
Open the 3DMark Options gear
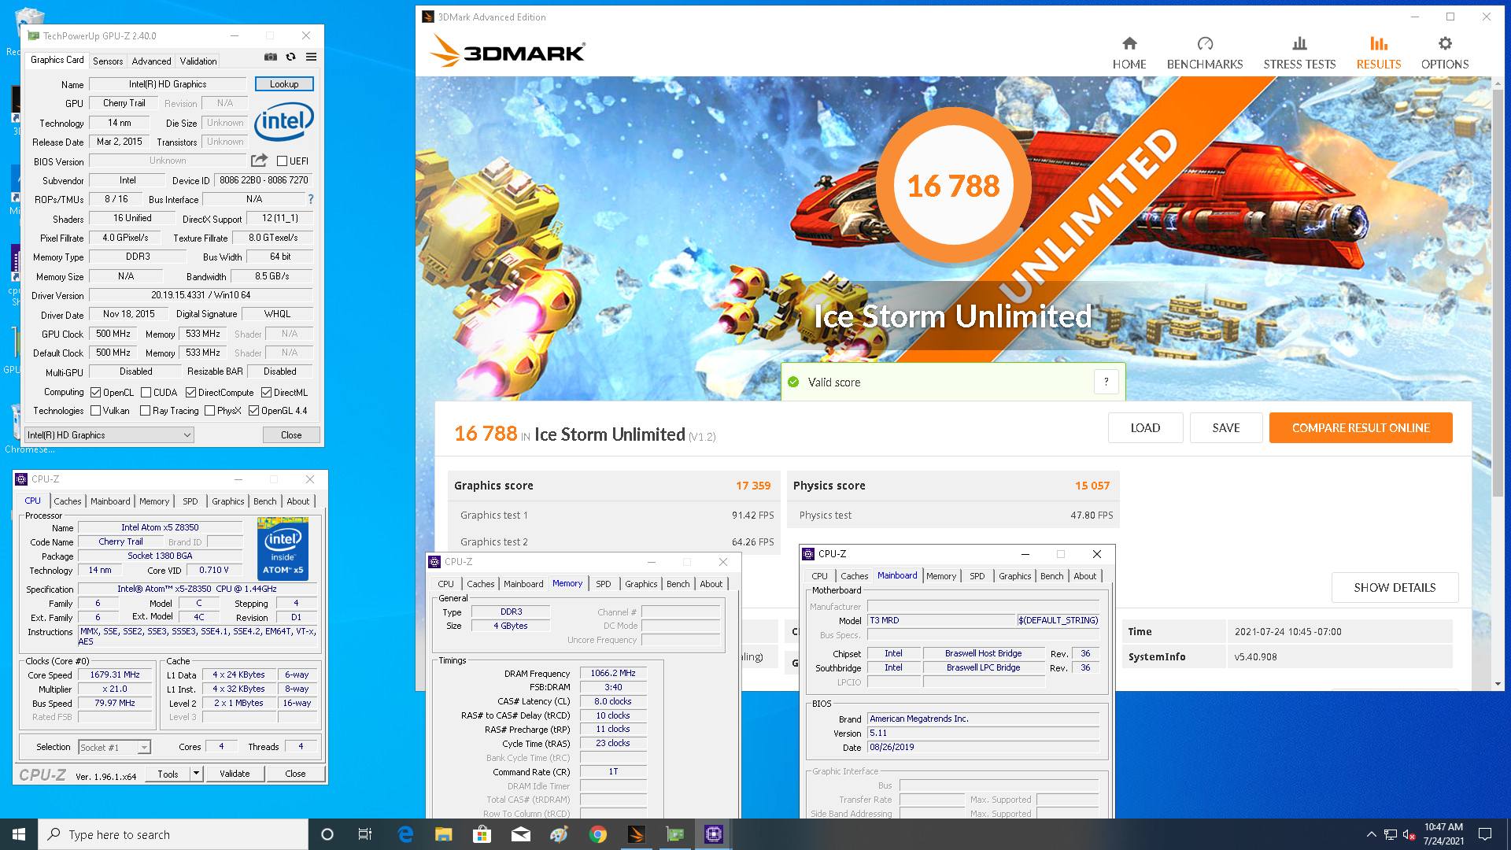point(1444,53)
